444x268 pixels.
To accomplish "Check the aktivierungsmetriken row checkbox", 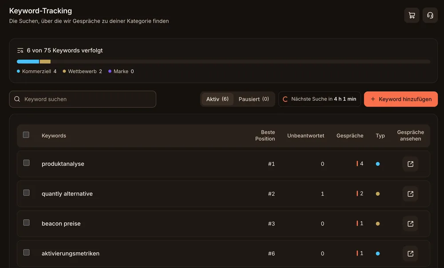I will (26, 252).
